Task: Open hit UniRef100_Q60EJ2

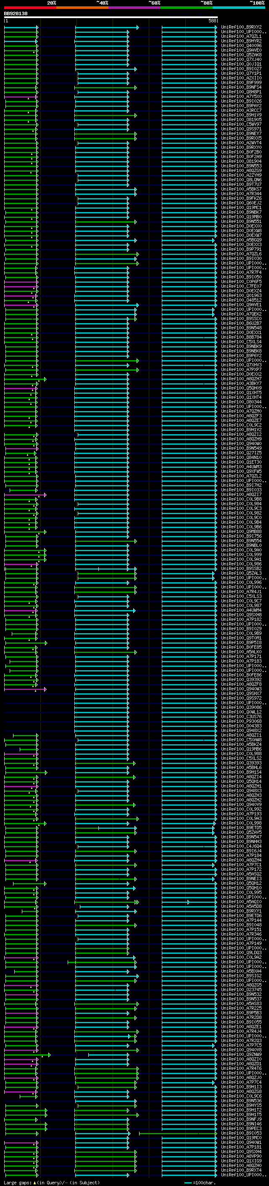Action: click(x=241, y=203)
